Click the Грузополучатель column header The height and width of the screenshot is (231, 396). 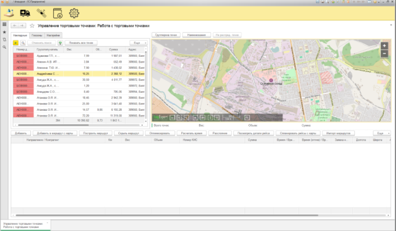[x=49, y=49]
